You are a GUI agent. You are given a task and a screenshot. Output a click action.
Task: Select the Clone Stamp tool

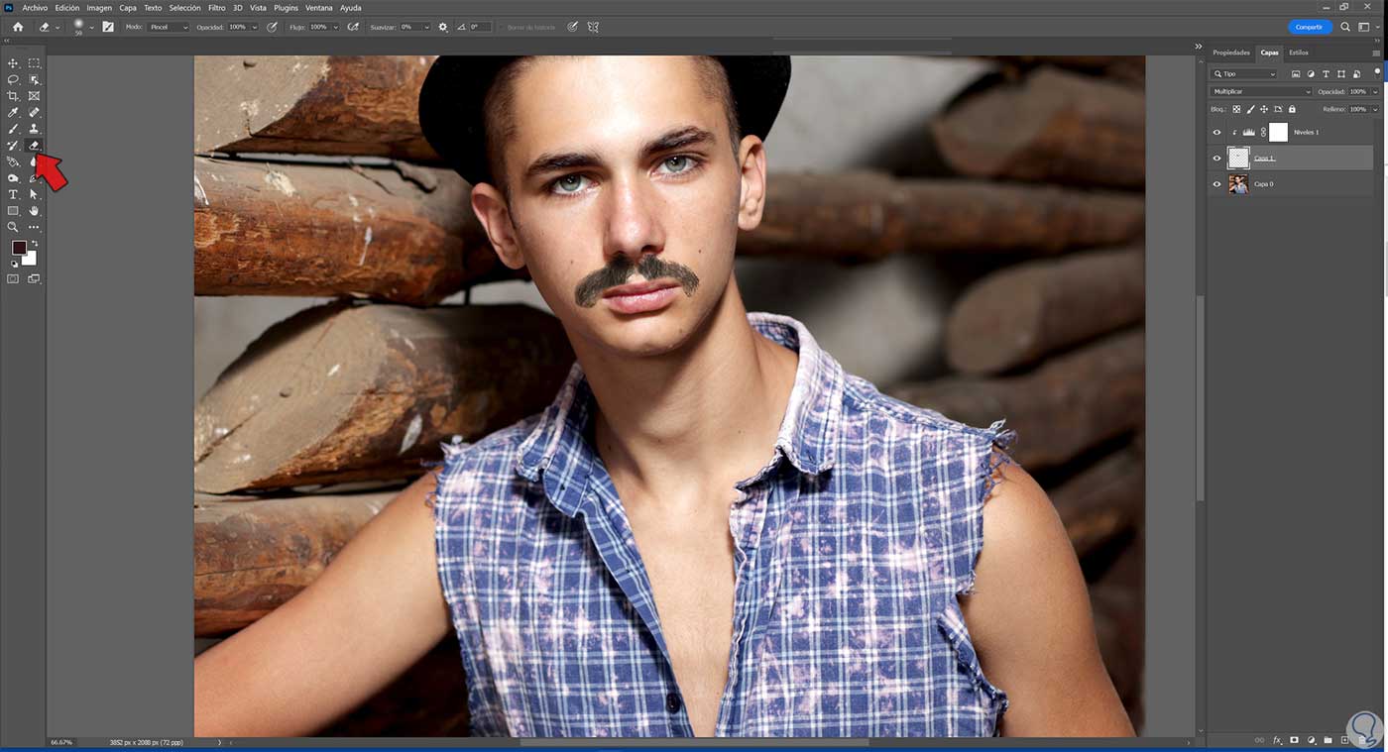[x=34, y=128]
